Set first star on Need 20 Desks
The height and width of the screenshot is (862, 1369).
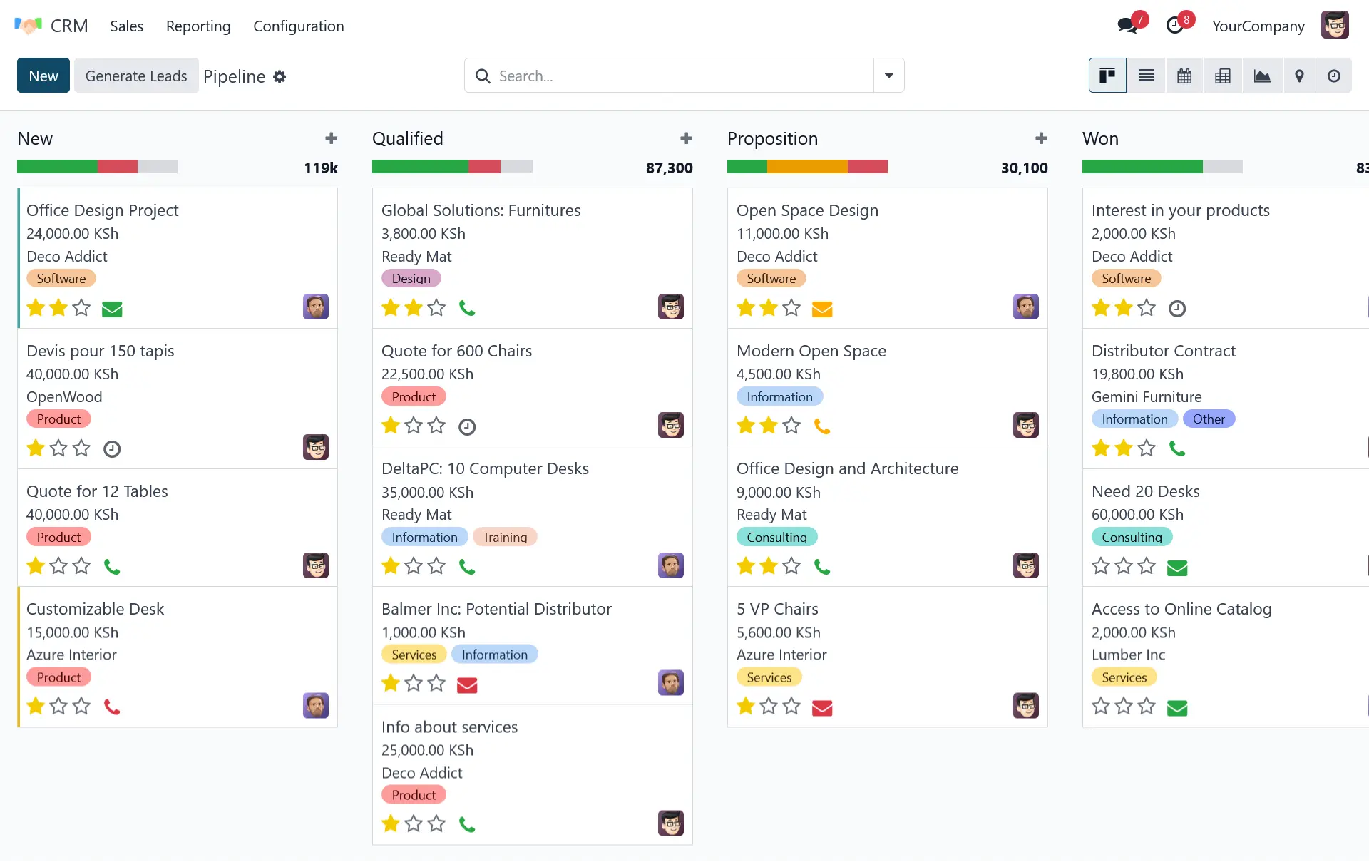click(1101, 567)
